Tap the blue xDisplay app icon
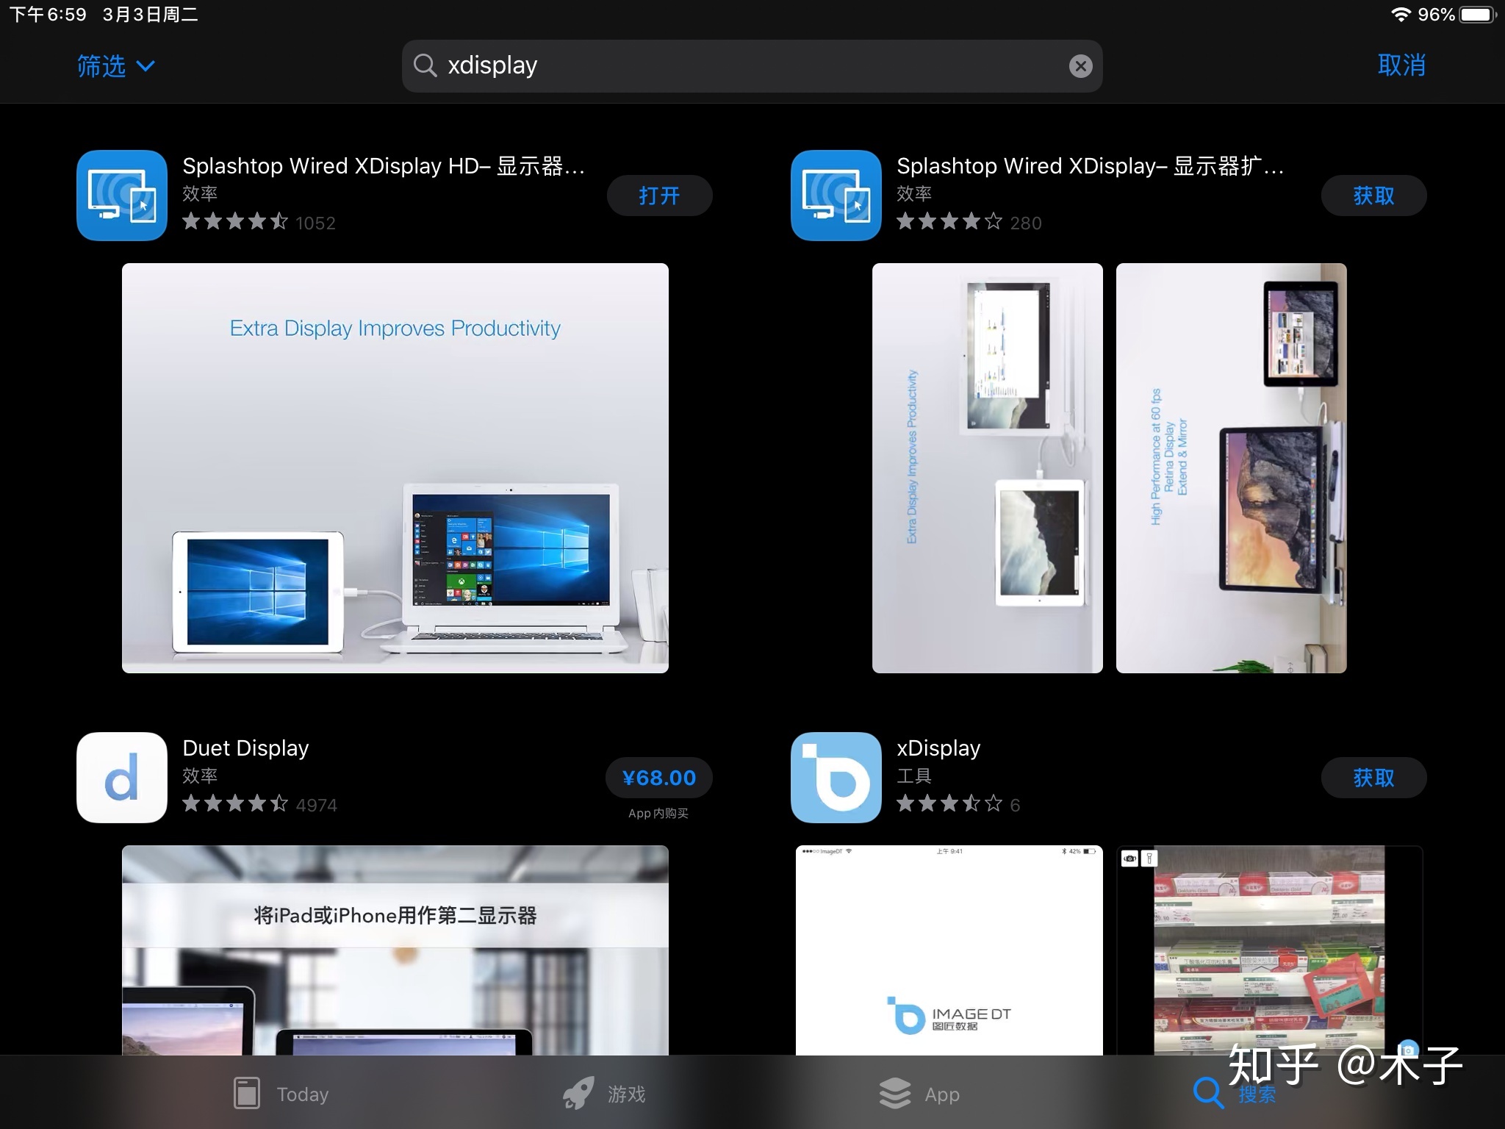 tap(836, 778)
